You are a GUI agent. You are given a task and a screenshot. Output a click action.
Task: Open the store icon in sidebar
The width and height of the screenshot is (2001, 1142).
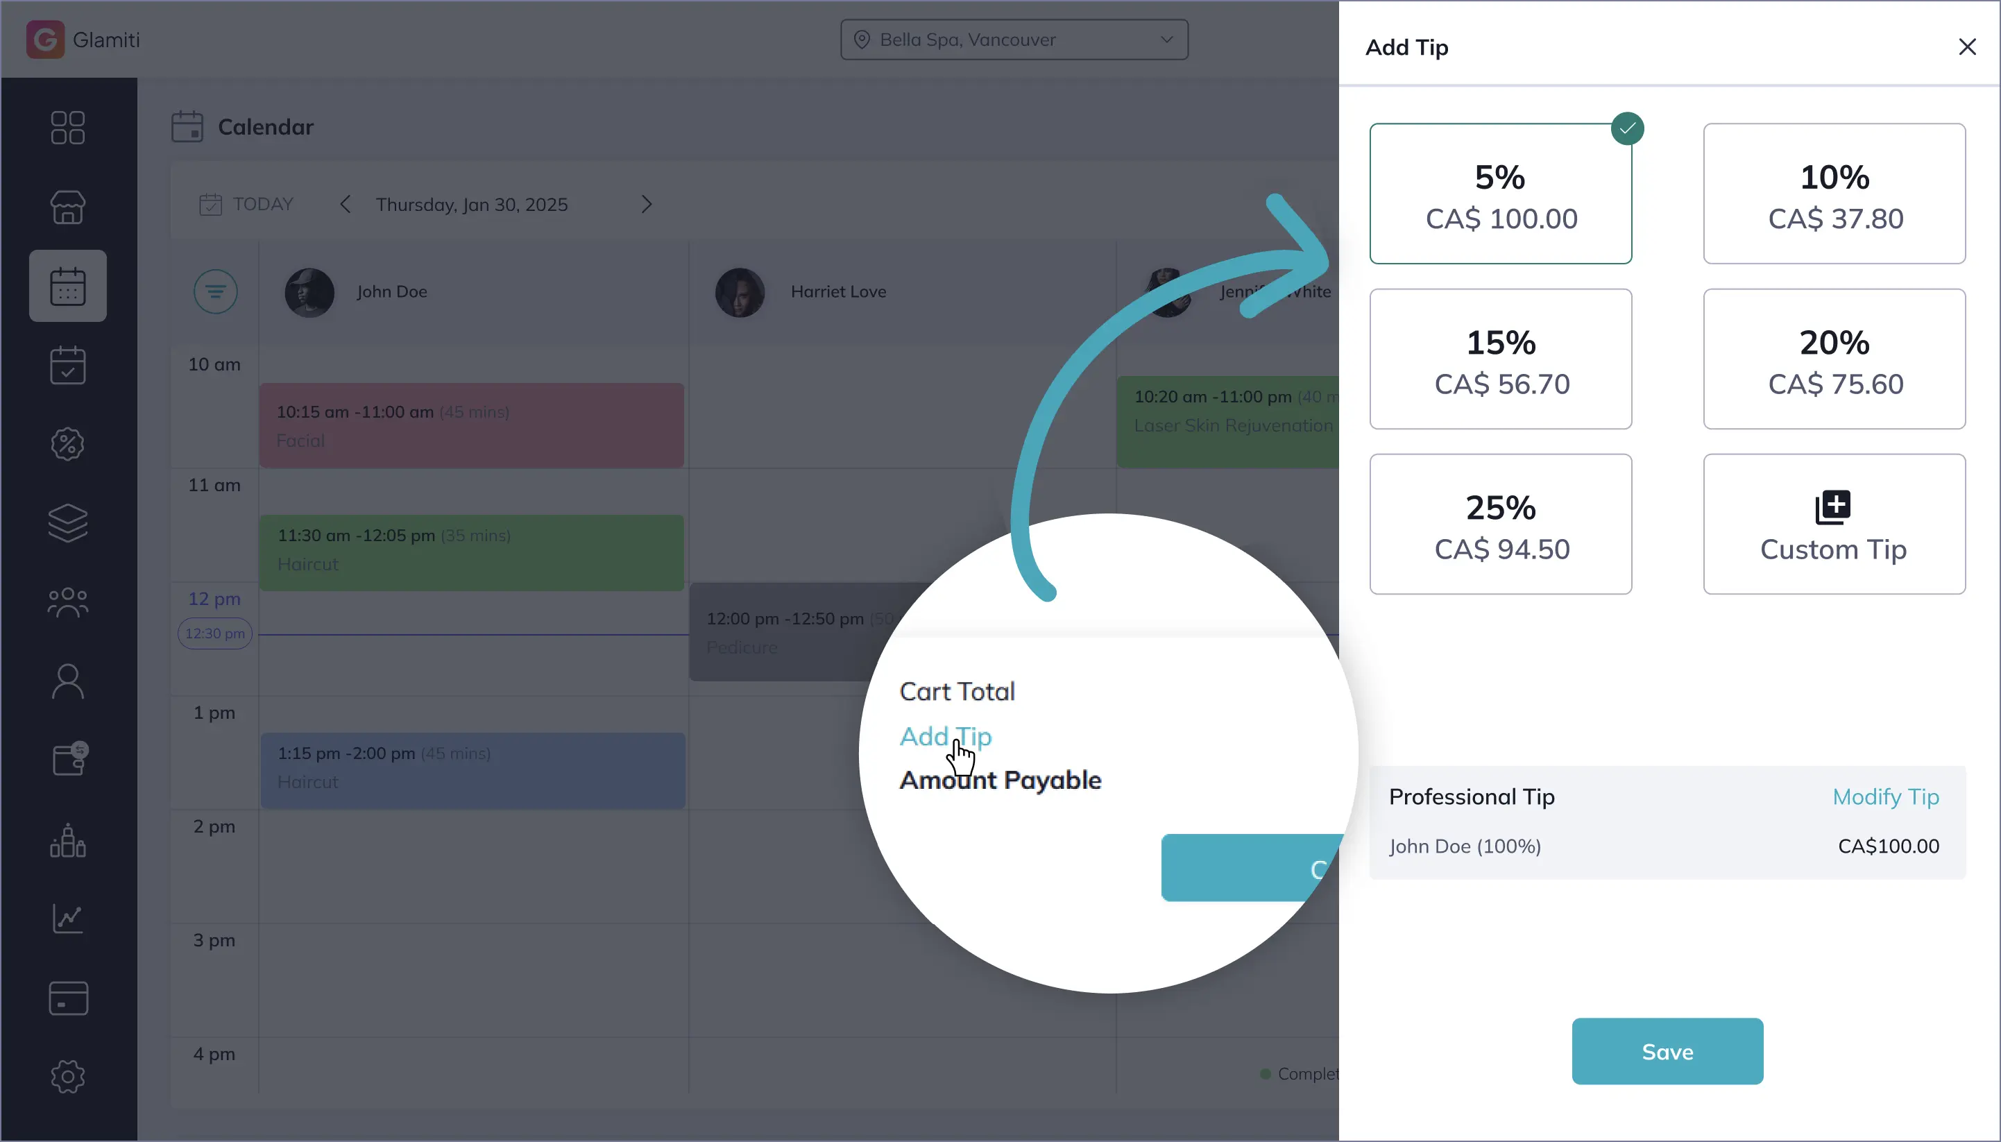pos(67,207)
